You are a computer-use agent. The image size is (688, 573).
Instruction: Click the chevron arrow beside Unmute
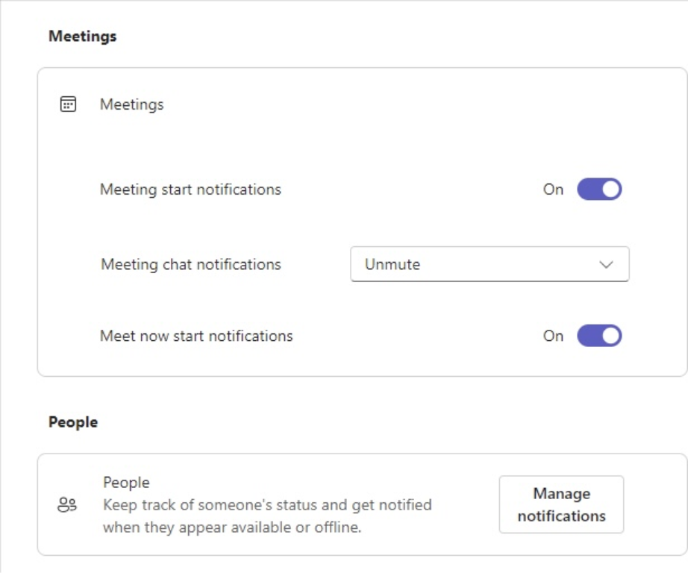point(606,264)
